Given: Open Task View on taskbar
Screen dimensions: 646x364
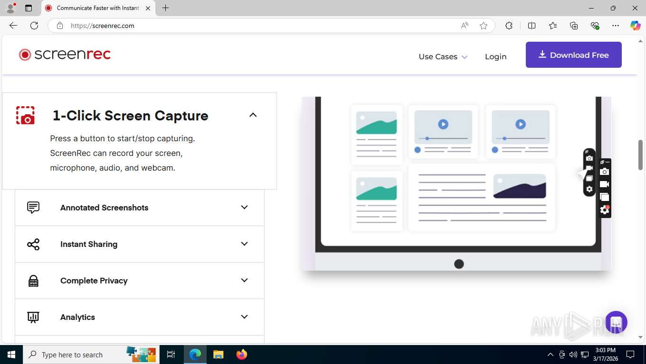Looking at the screenshot, I should [x=171, y=355].
